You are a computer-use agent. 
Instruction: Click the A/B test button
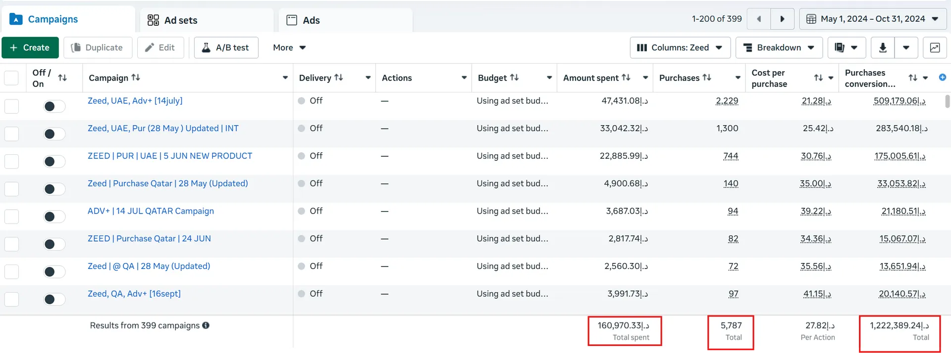(x=226, y=47)
